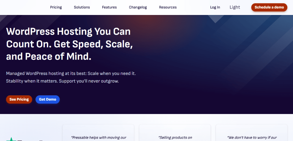Open the "Pressable helps with moving our" testimonial card
Image resolution: width=293 pixels, height=141 pixels.
tap(98, 133)
